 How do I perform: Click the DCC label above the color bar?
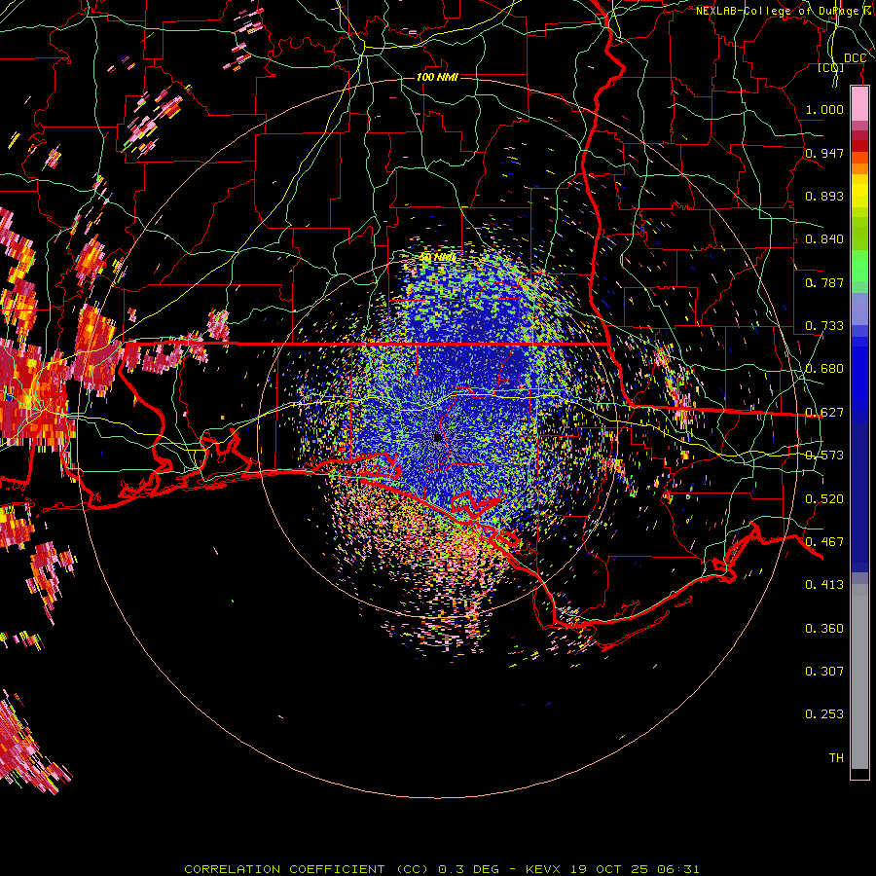pos(855,58)
